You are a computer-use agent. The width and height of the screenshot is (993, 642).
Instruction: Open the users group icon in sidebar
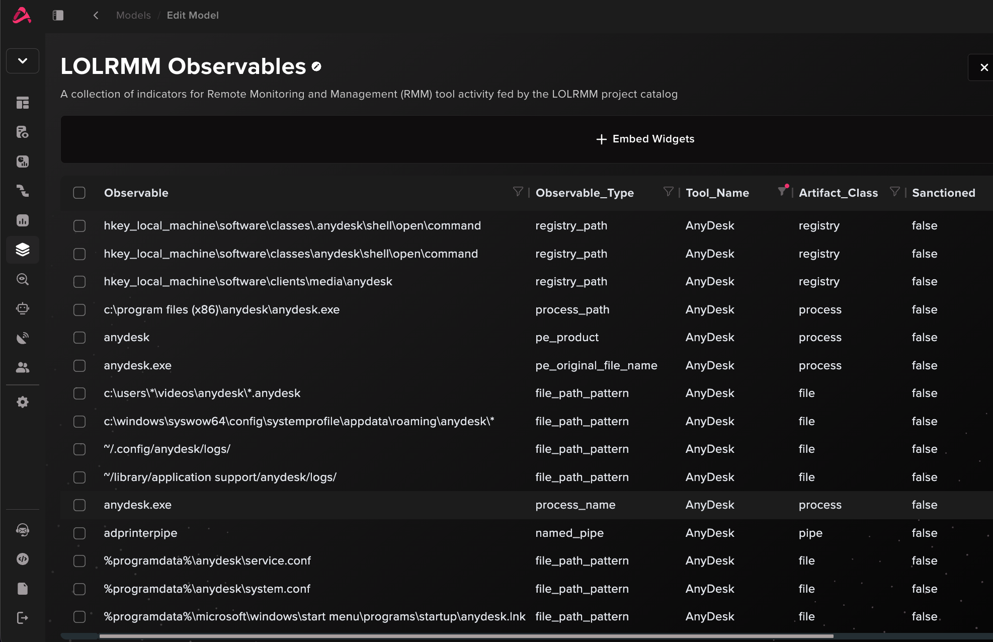coord(23,367)
